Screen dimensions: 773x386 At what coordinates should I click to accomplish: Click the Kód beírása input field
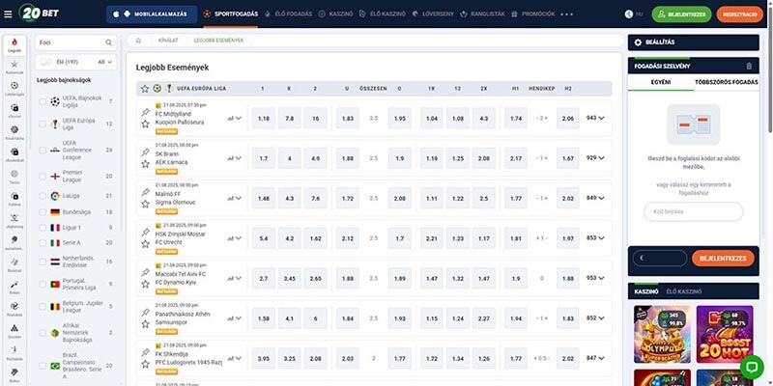point(693,211)
